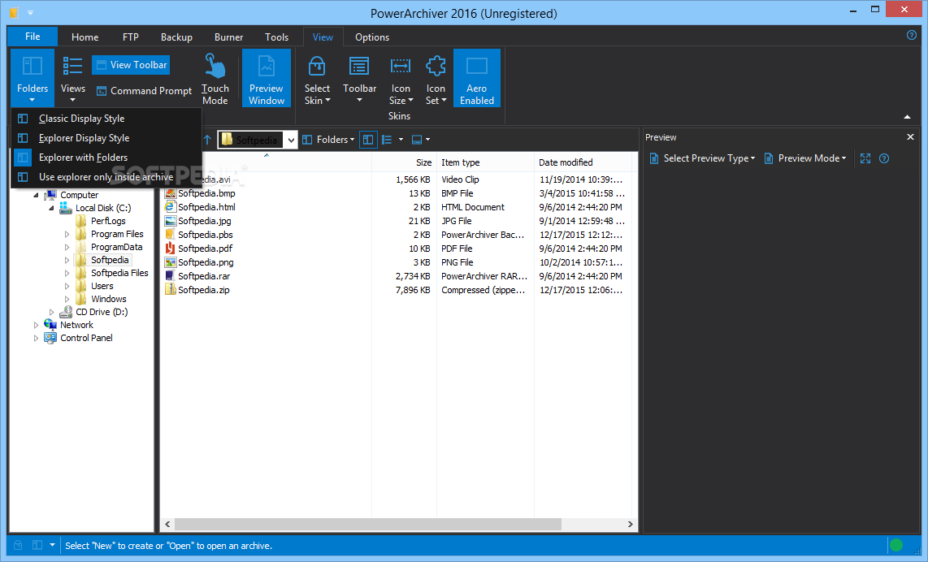
Task: Select the Softpedia.zip file icon
Action: 171,290
